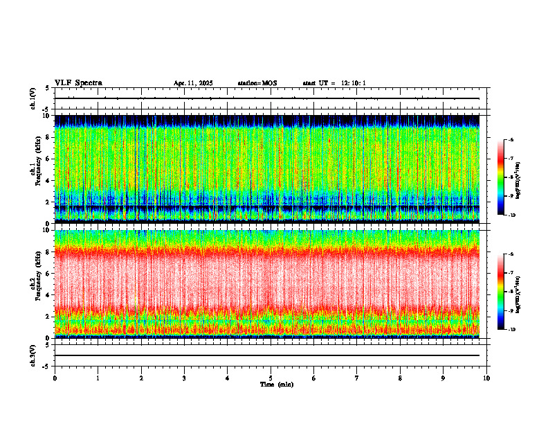Click the ch.3 voltage waveform trace
The image size is (548, 424).
tap(267, 355)
